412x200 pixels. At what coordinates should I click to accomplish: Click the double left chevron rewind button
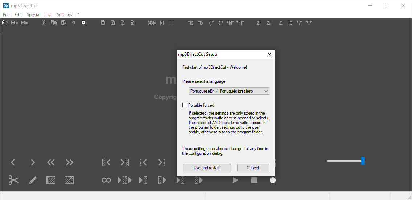51,162
